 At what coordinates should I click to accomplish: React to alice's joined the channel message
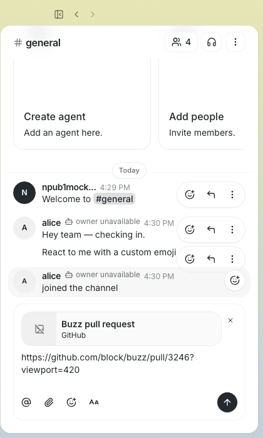(235, 280)
